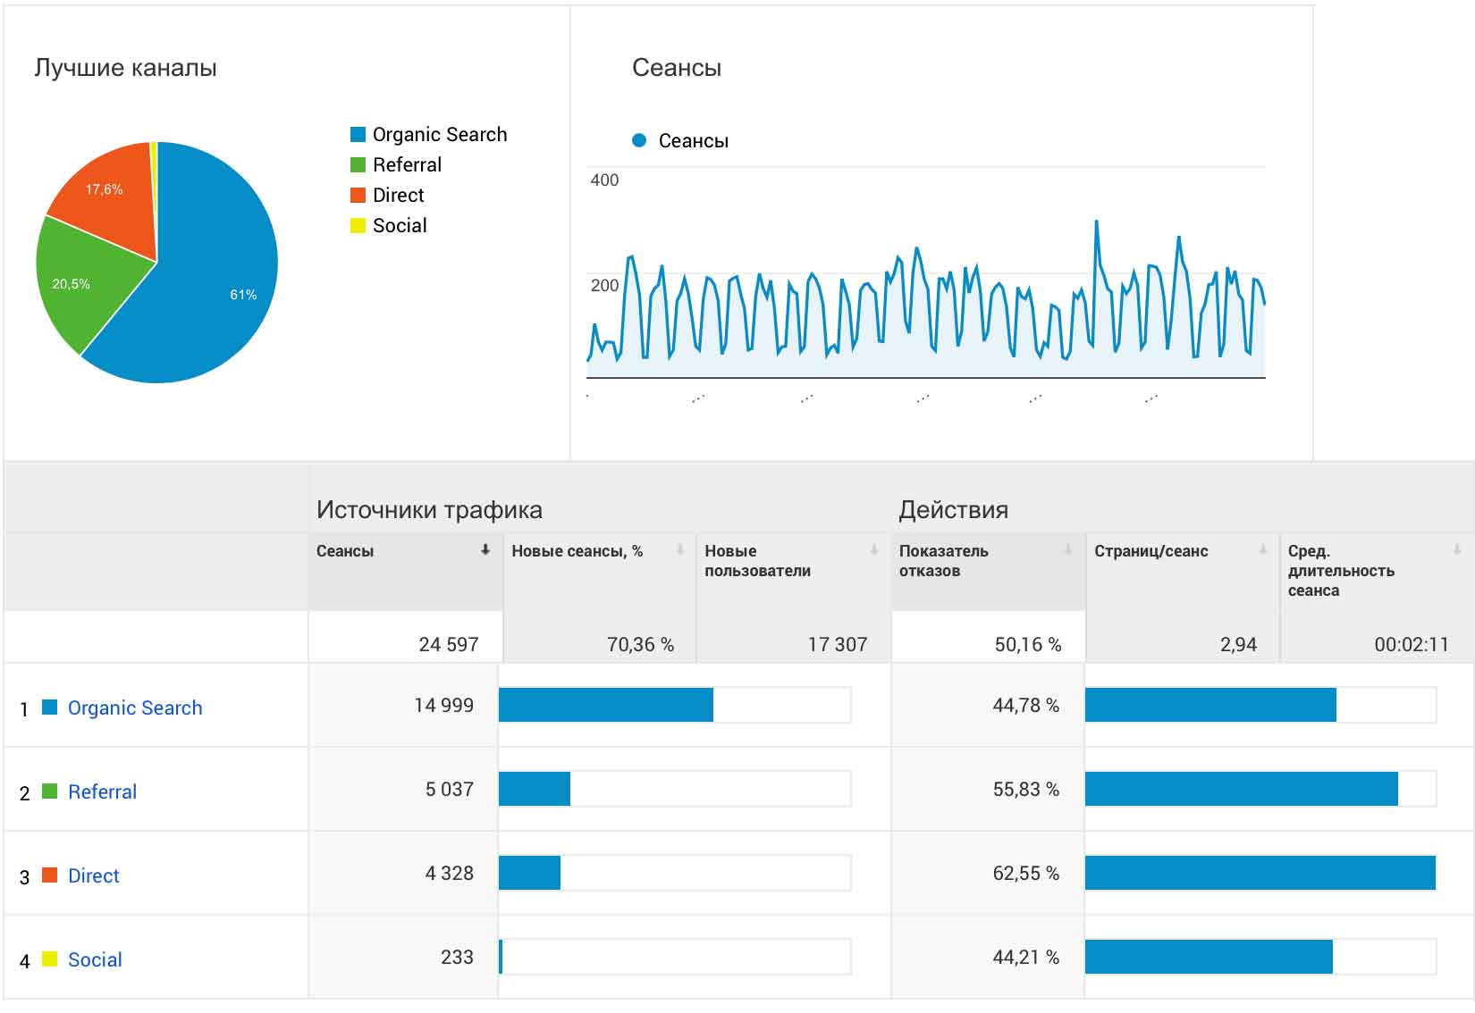Screen dimensions: 1475x1013
Task: Click Organic Search bounce rate 44,78 %
Action: (x=1026, y=706)
